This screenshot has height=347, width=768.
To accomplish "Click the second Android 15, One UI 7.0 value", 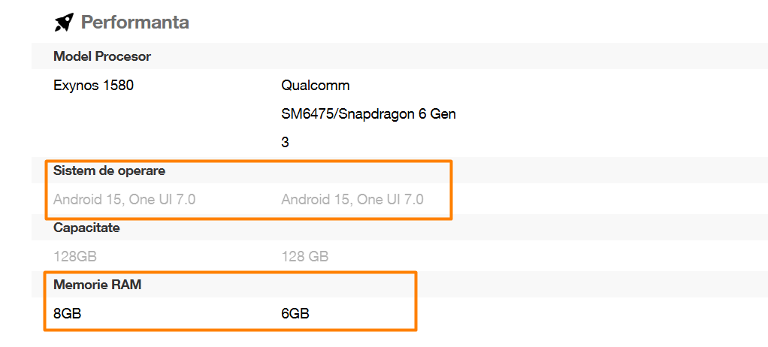I will pyautogui.click(x=352, y=200).
